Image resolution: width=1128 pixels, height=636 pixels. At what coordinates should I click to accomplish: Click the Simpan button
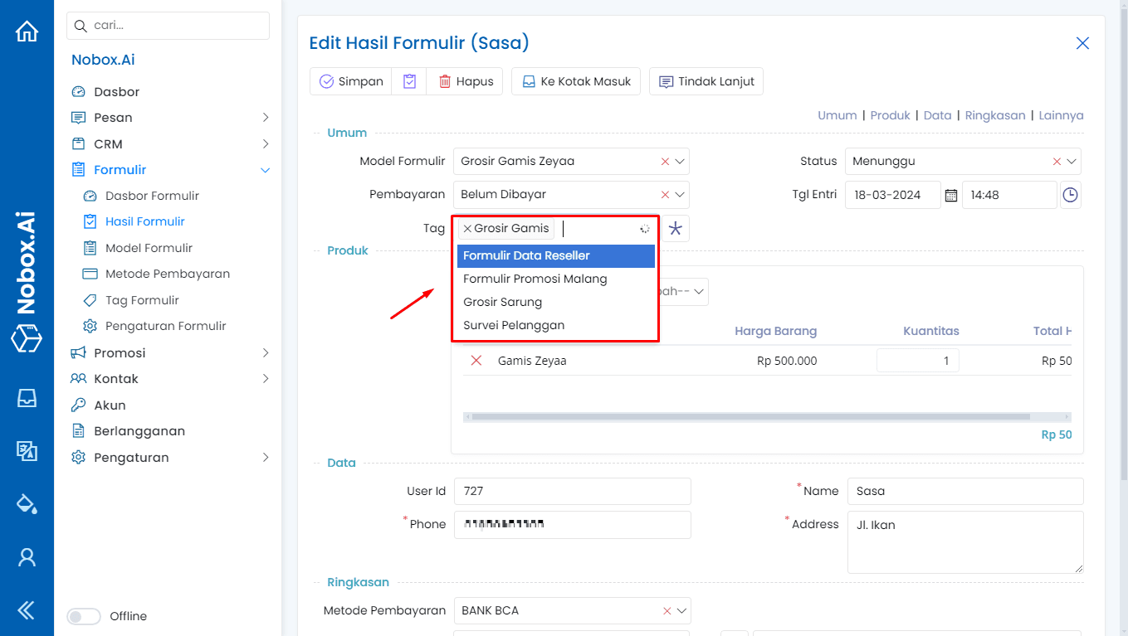[351, 81]
